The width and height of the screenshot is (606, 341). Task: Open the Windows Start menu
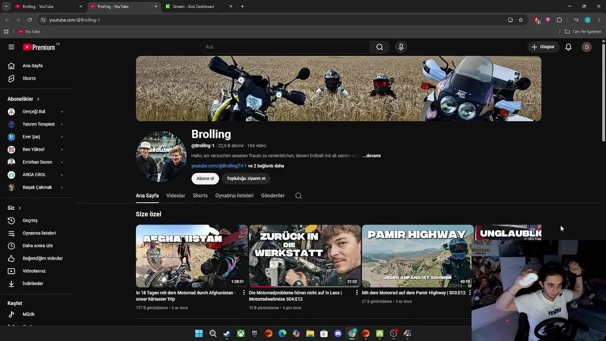coord(199,334)
